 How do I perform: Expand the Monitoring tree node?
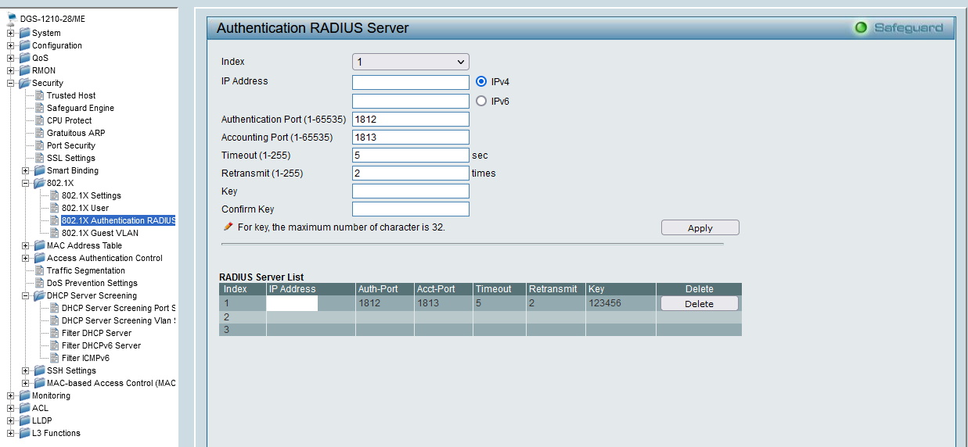(x=11, y=395)
